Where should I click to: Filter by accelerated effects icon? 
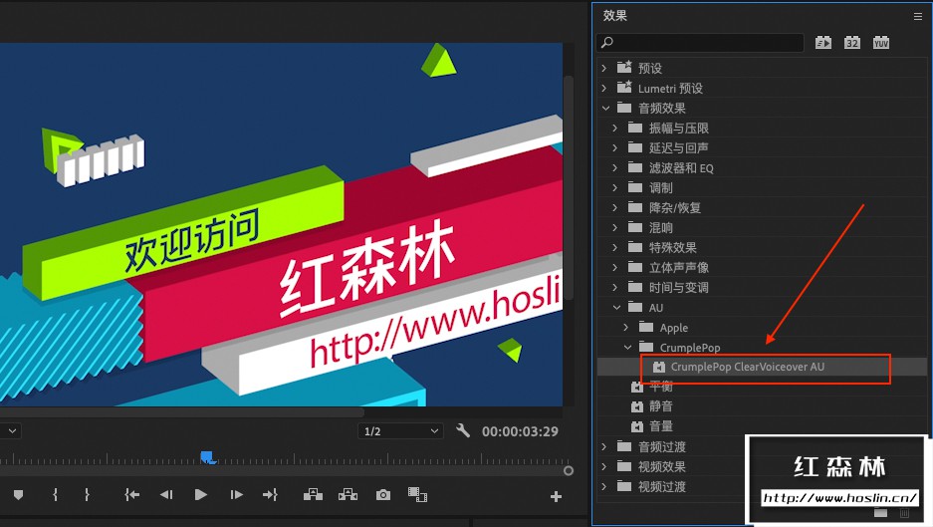(823, 42)
